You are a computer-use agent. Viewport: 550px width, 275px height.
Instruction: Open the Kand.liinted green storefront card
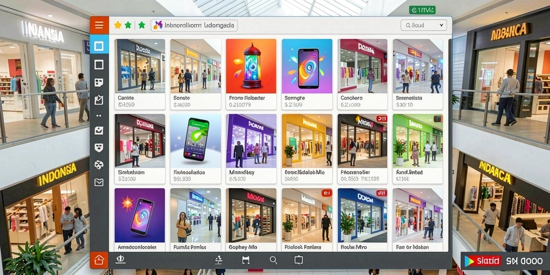(x=418, y=149)
